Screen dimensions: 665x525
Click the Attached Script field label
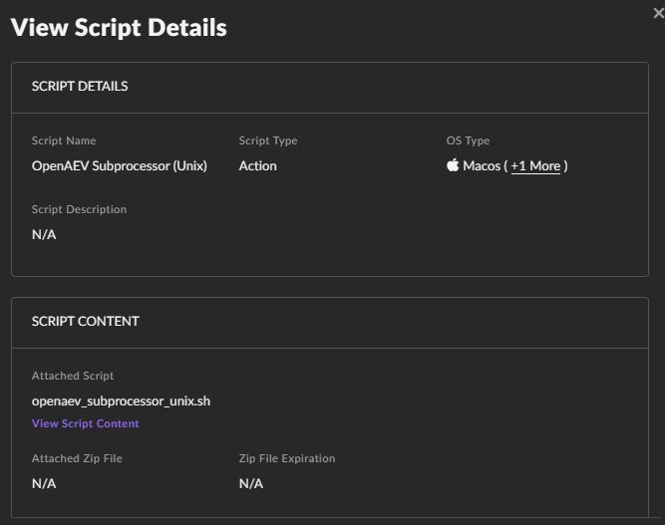pos(73,377)
